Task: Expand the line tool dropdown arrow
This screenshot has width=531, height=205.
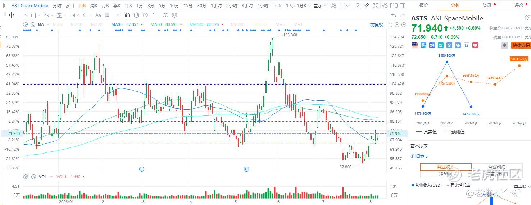Action: point(26,15)
